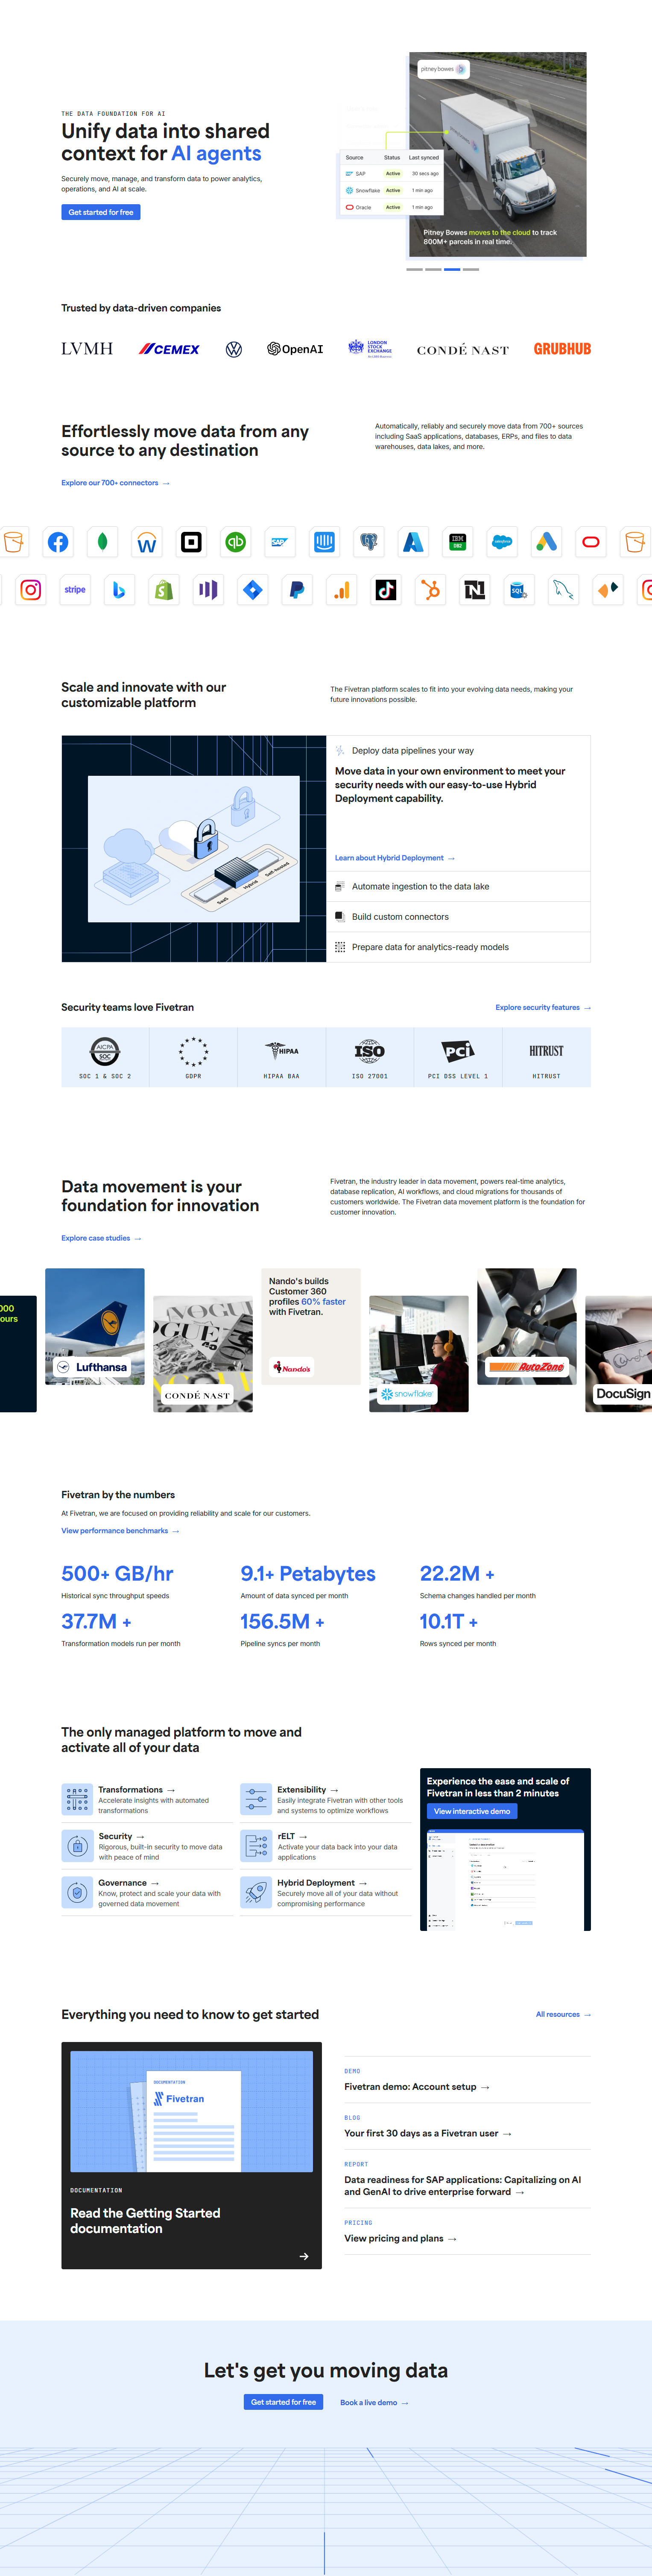Go to the Governance feature link

click(128, 1883)
